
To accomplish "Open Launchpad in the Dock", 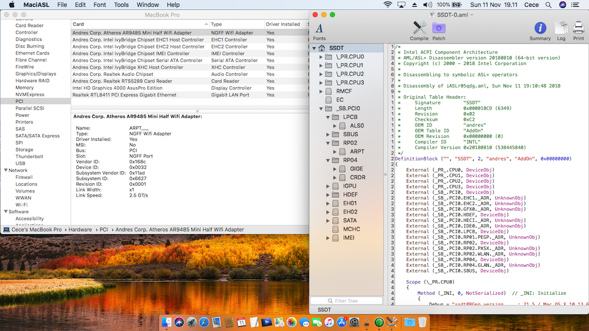I will [x=191, y=322].
